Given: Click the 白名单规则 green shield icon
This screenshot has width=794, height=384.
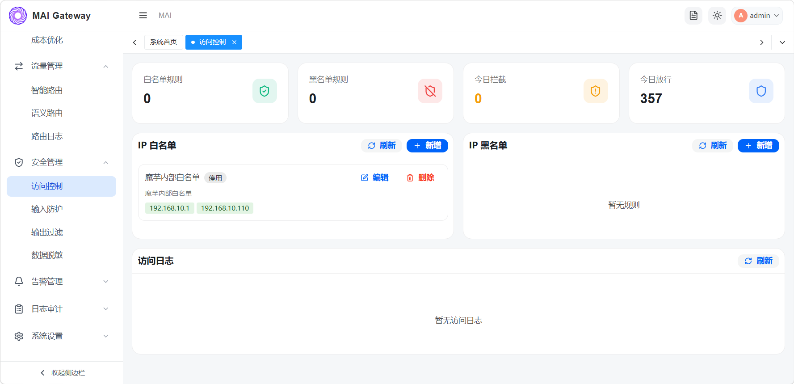Looking at the screenshot, I should point(265,91).
